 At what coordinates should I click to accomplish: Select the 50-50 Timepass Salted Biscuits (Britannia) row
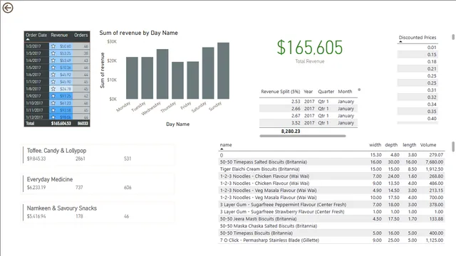[331, 162]
